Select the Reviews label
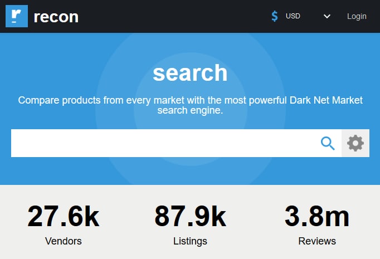Viewport: 380px width, 259px height. tap(317, 241)
